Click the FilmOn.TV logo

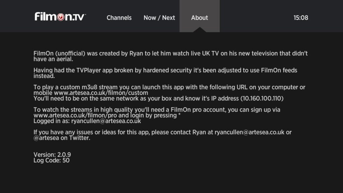[60, 17]
